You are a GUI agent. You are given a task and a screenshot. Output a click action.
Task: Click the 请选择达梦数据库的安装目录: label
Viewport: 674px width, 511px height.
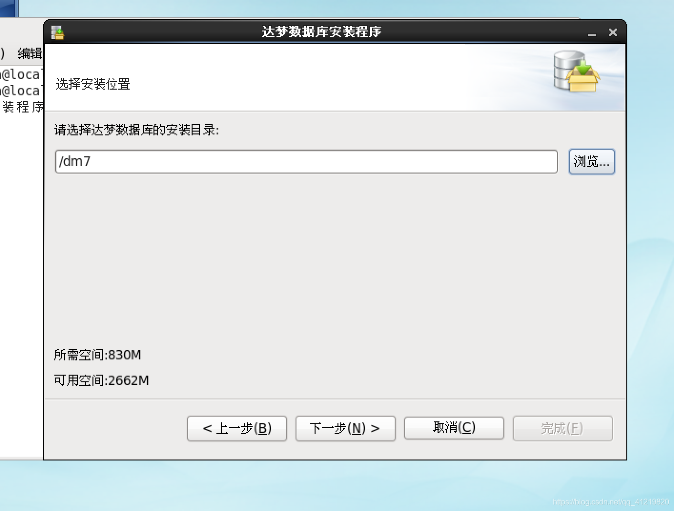point(137,130)
